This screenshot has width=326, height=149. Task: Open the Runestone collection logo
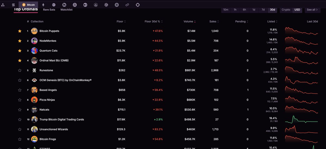pyautogui.click(x=34, y=70)
